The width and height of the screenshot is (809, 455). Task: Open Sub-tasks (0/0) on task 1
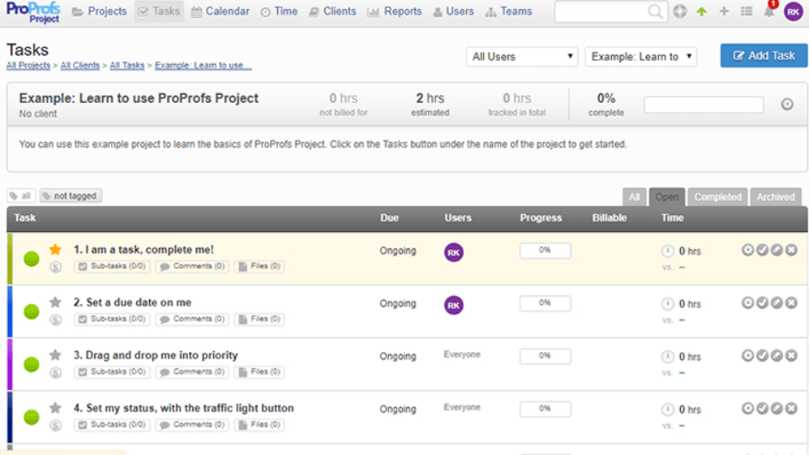[112, 266]
